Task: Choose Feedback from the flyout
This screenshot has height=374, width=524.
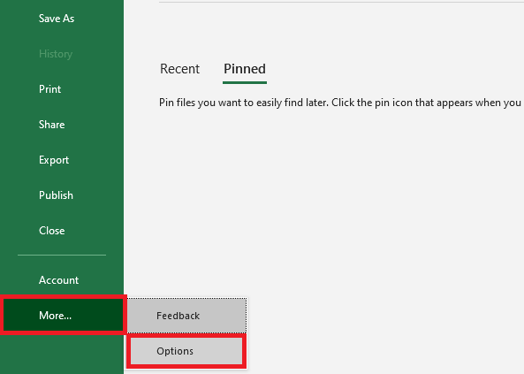Action: coord(186,316)
